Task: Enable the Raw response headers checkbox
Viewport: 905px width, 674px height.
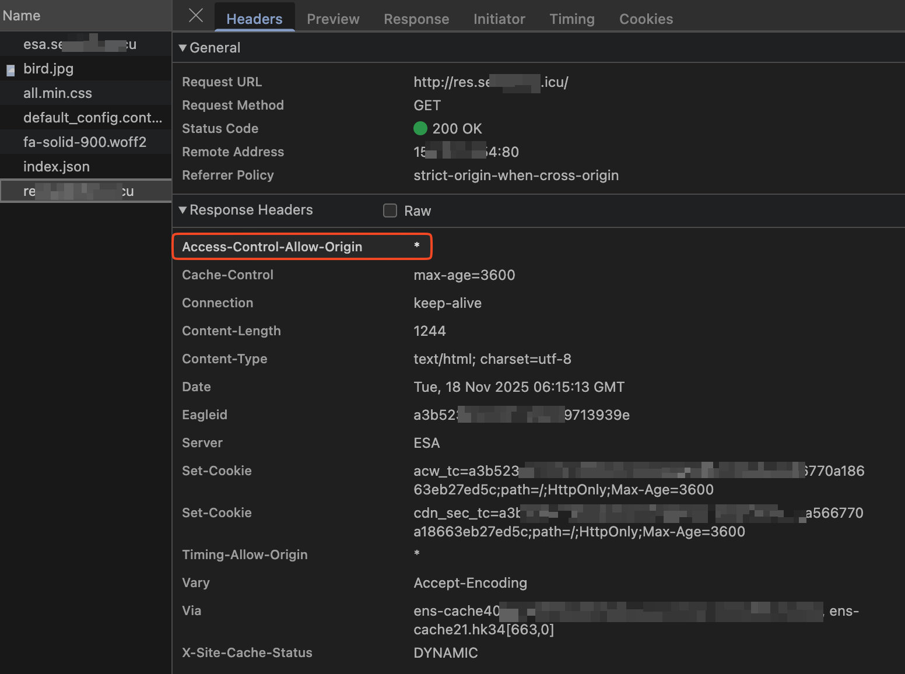Action: click(390, 210)
